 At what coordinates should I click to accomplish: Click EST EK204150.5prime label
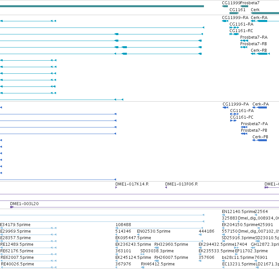click(240, 225)
